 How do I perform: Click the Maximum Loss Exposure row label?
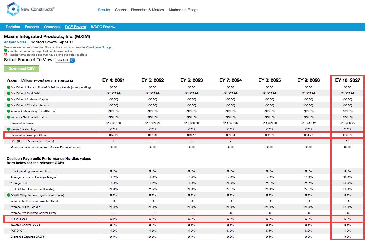point(46,147)
